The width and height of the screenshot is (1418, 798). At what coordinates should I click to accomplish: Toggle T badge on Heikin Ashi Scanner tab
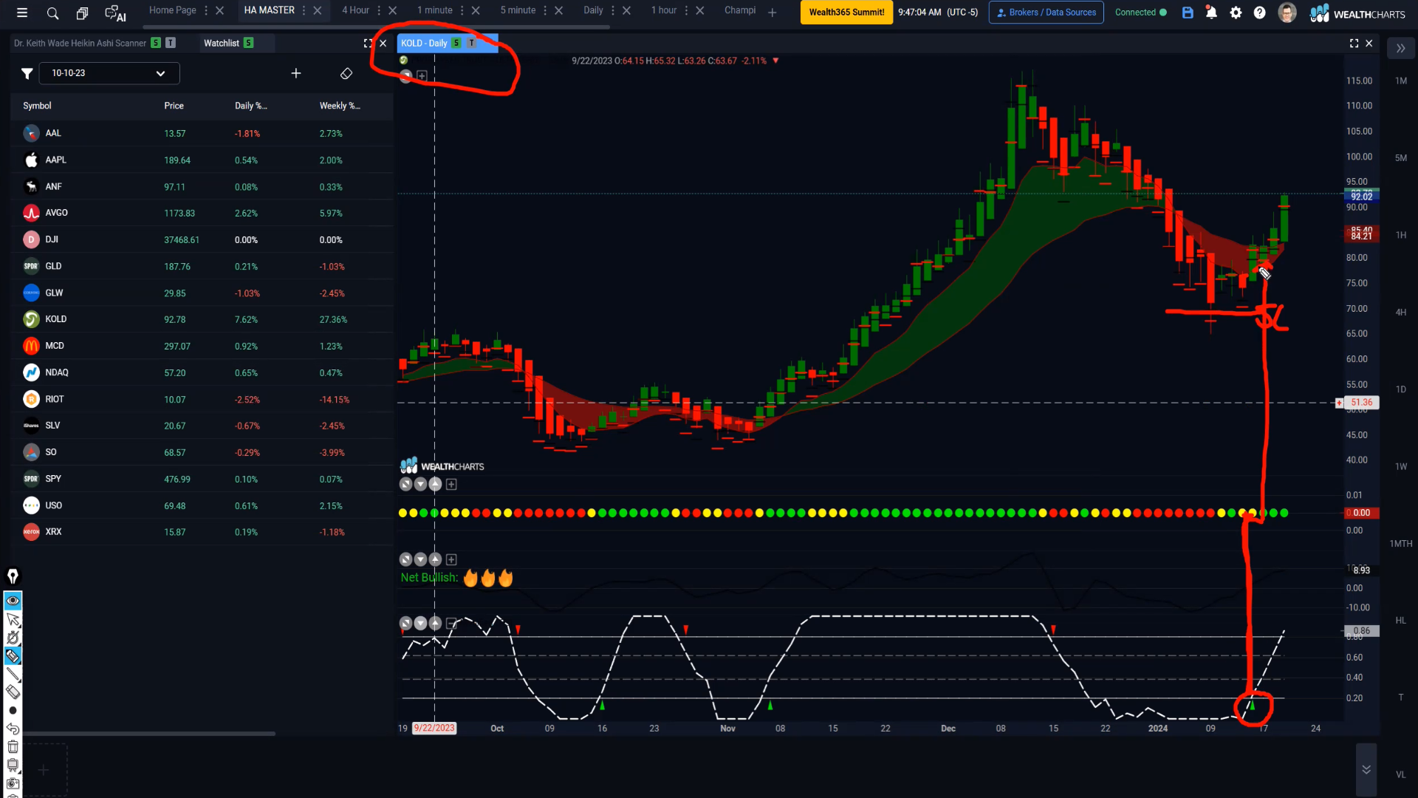[171, 43]
